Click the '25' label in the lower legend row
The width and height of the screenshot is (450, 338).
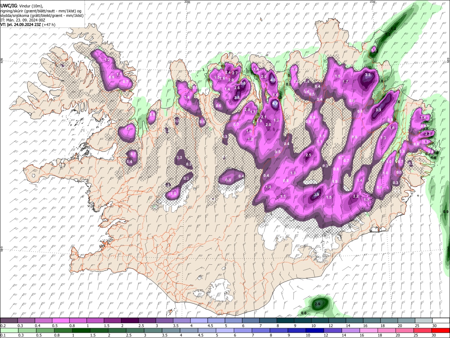coord(416,335)
